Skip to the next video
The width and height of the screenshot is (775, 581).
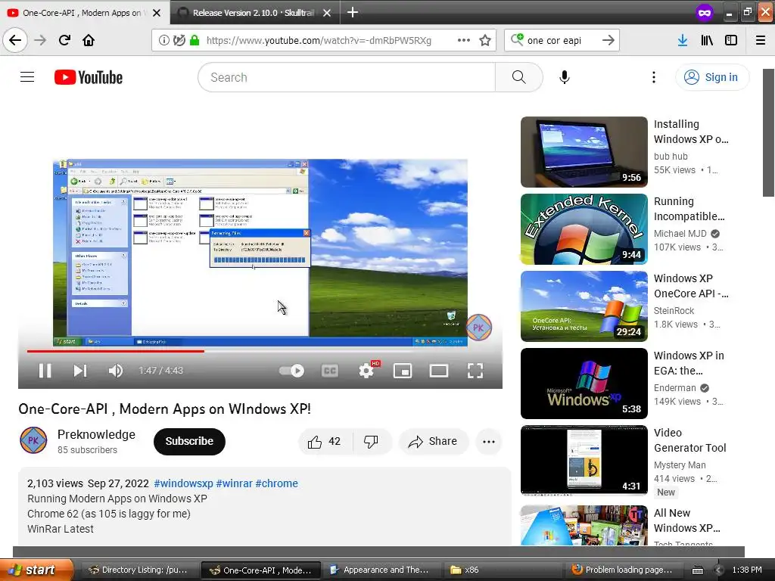[x=80, y=371]
